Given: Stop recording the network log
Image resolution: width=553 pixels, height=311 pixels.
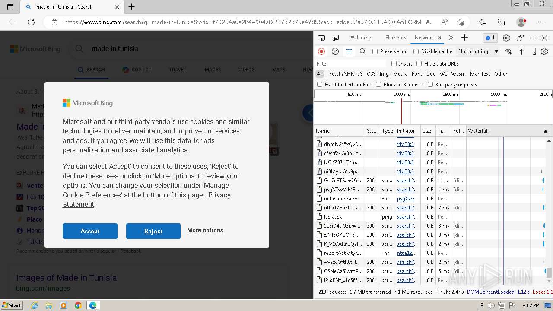Looking at the screenshot, I should pos(321,51).
